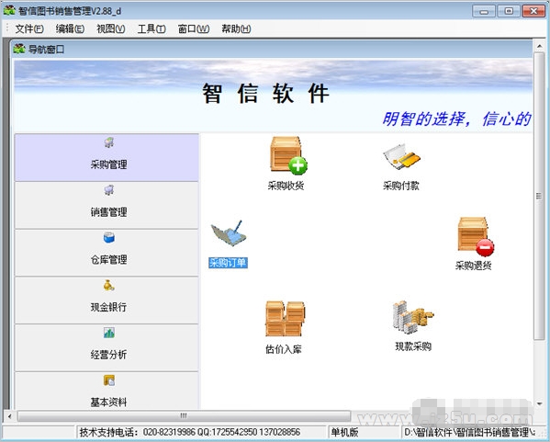550x442 pixels.
Task: Open the 估价入库 stacked boxes icon
Action: pyautogui.click(x=286, y=319)
